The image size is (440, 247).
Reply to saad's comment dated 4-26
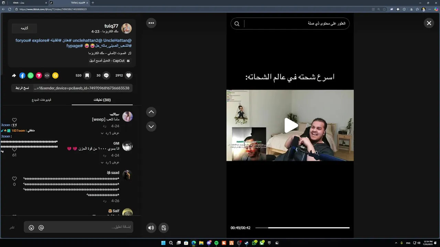(x=104, y=201)
